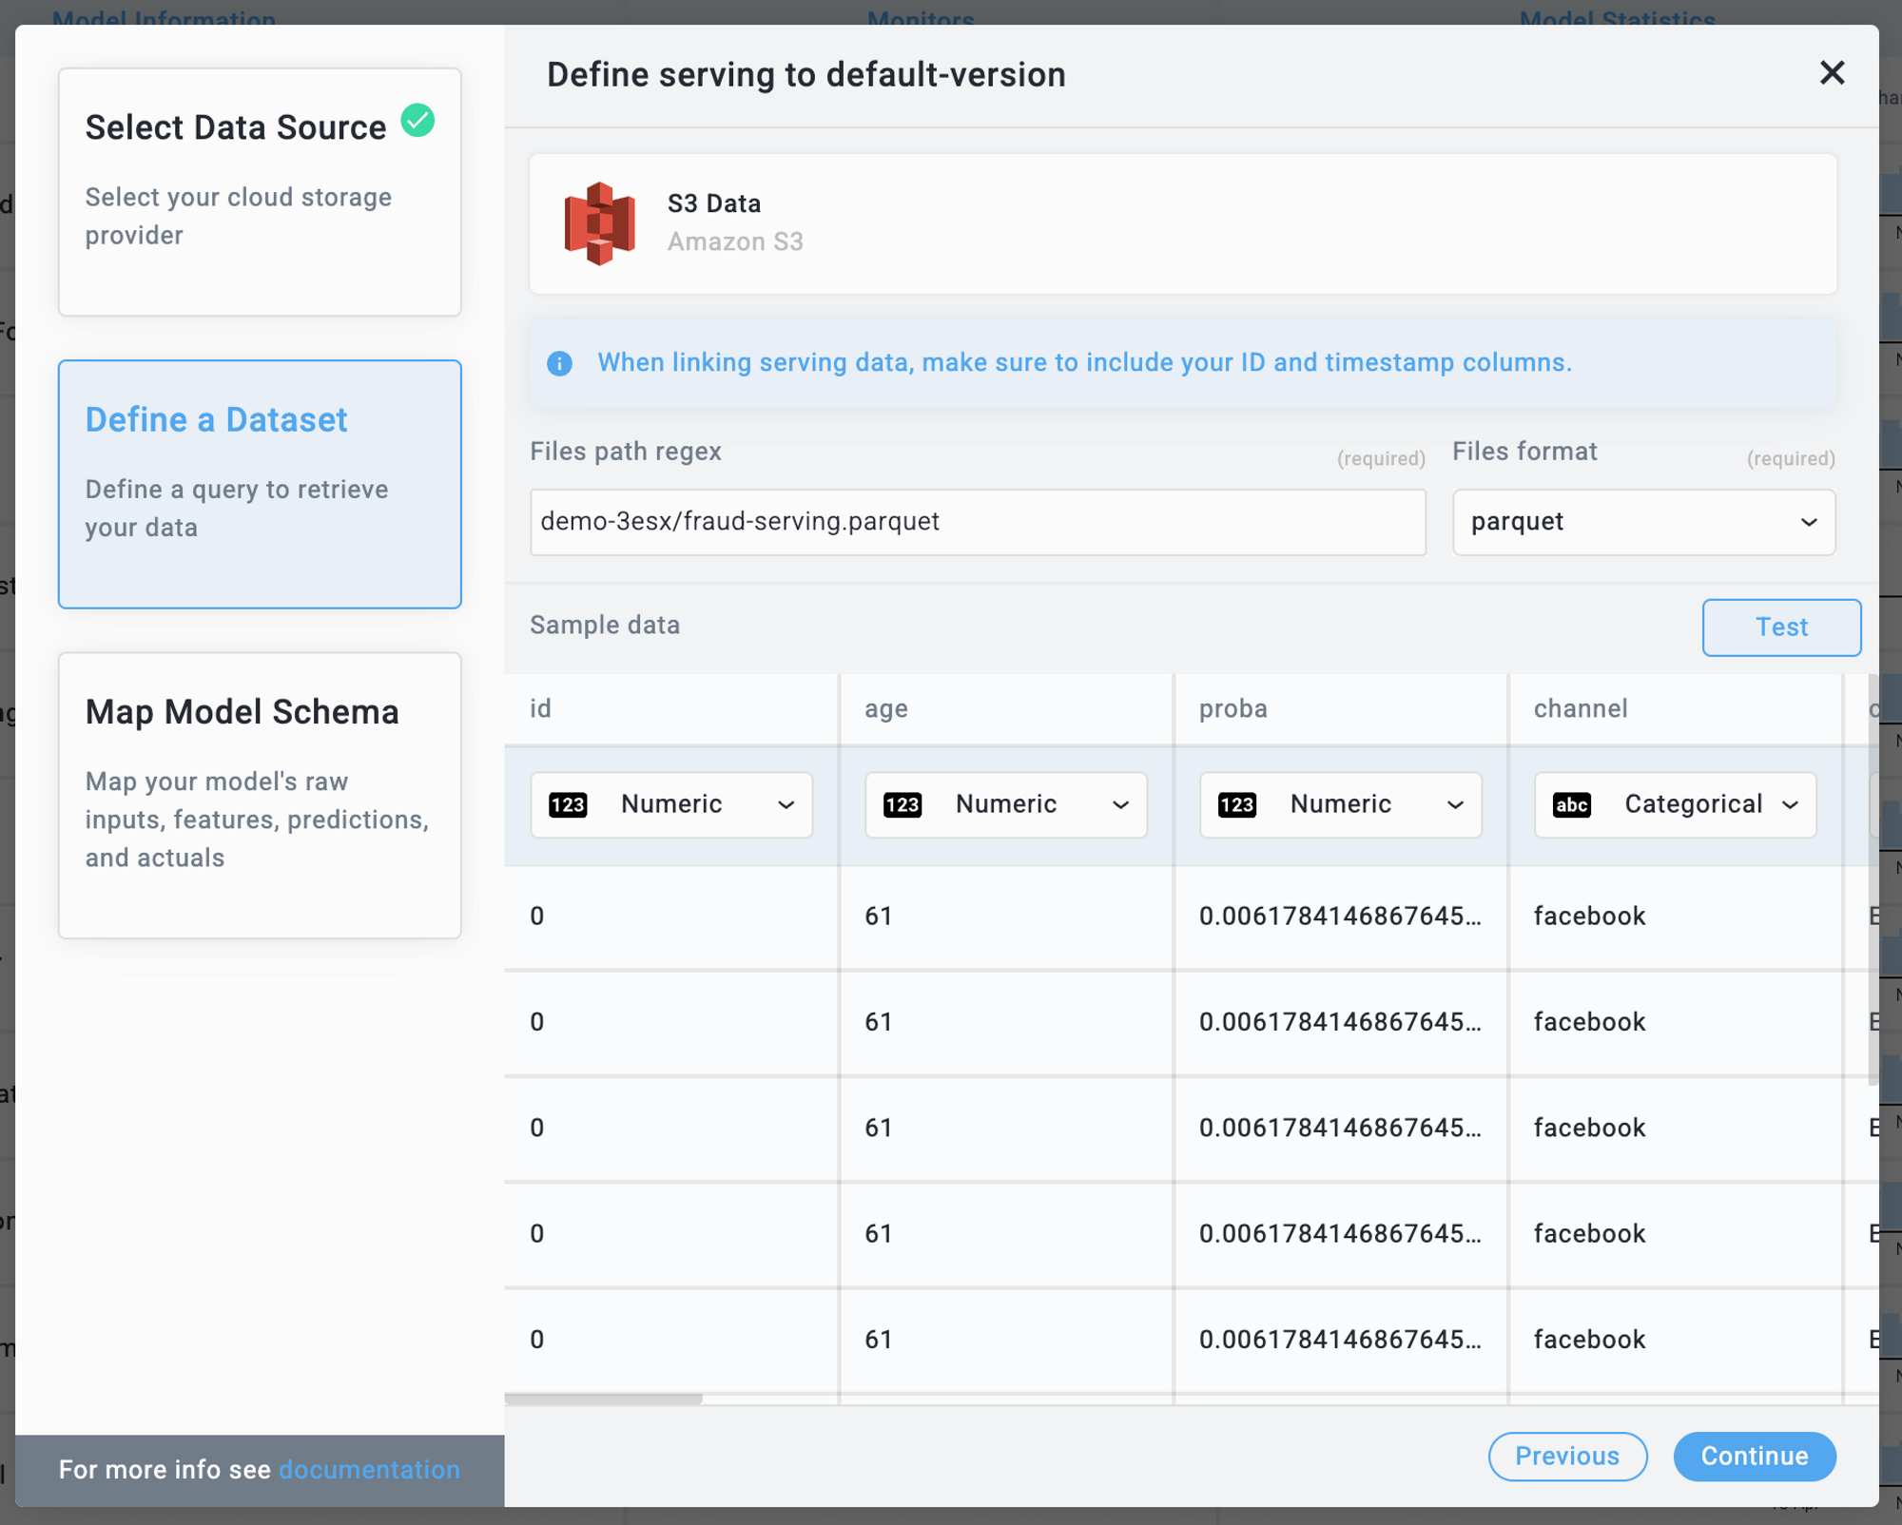Click the 123 numeric icon in the id column
This screenshot has height=1525, width=1902.
pyautogui.click(x=568, y=805)
